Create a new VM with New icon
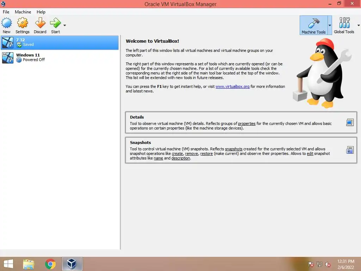The height and width of the screenshot is (271, 361). [x=6, y=25]
